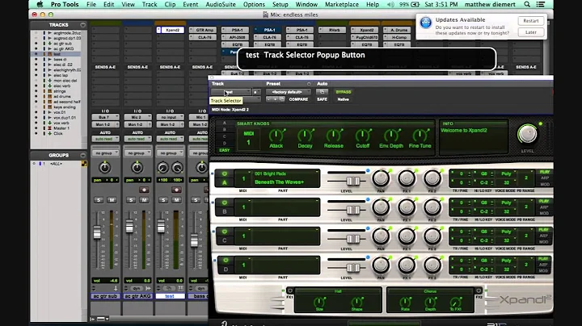Click part A FX 1 knob
Viewport: 582px width, 326px height.
(407, 178)
